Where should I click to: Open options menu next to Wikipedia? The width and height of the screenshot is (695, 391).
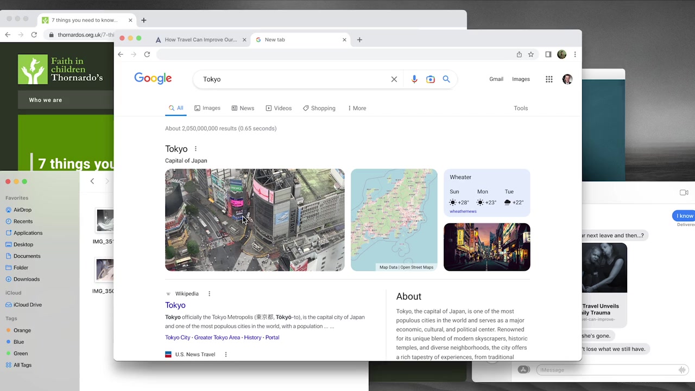click(x=209, y=294)
